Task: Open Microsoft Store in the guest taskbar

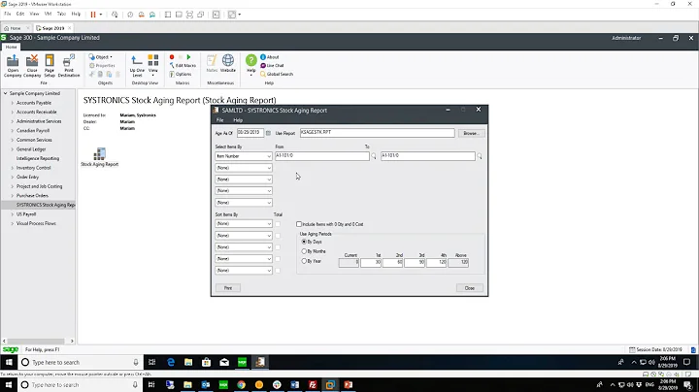Action: tap(207, 362)
